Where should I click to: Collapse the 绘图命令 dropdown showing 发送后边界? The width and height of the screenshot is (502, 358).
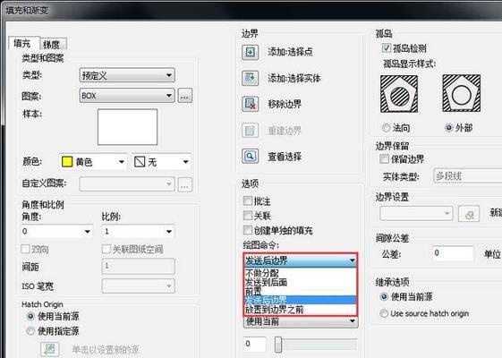(301, 260)
